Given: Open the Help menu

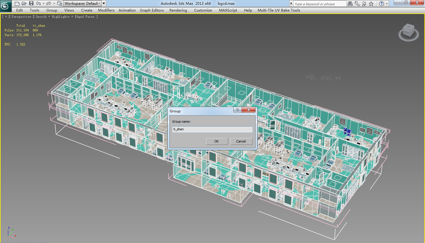Looking at the screenshot, I should [x=248, y=10].
